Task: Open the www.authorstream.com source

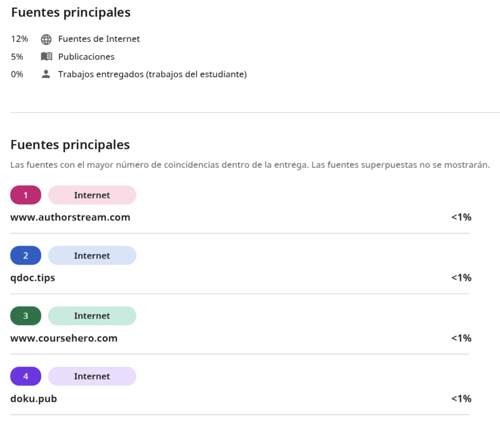Action: coord(70,217)
